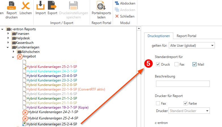Image resolution: width=222 pixels, height=127 pixels.
Task: Open the Drucker Standard Drucker dropdown
Action: coord(189,111)
